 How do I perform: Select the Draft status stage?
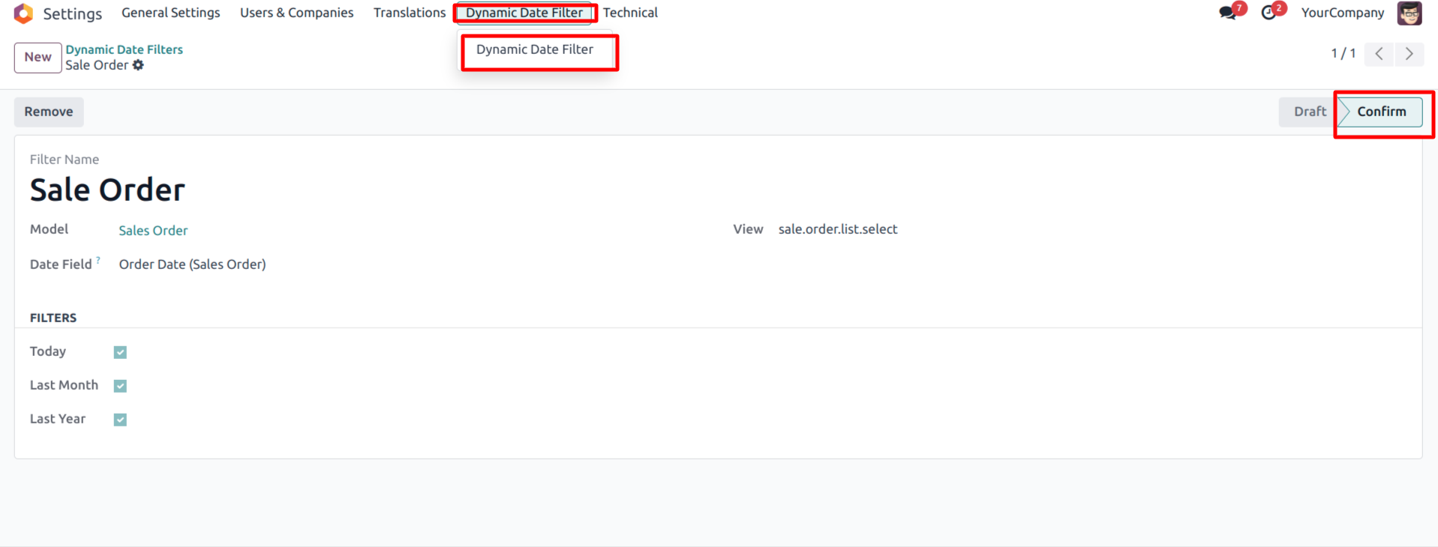pyautogui.click(x=1310, y=112)
